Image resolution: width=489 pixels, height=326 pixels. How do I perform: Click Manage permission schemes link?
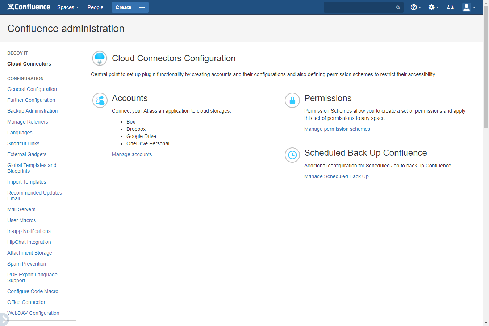[x=337, y=129]
